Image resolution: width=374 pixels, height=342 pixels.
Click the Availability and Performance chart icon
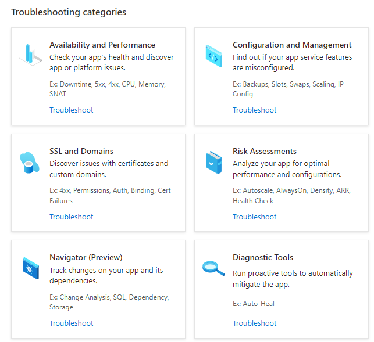pos(30,55)
